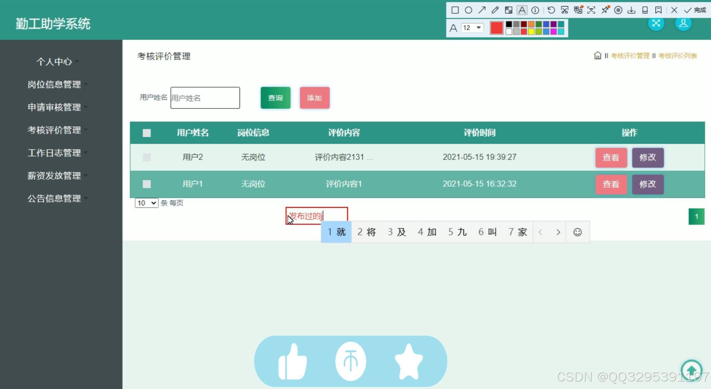Image resolution: width=711 pixels, height=389 pixels.
Task: Click the star favorite icon
Action: pos(409,361)
